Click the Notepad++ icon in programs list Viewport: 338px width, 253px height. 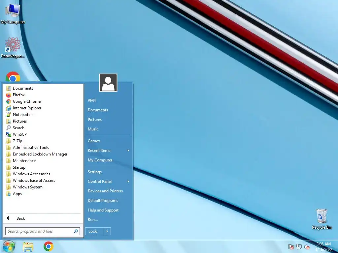point(8,115)
